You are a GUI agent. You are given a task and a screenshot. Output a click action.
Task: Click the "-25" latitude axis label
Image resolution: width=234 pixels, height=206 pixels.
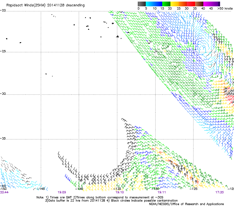[x=3, y=51]
